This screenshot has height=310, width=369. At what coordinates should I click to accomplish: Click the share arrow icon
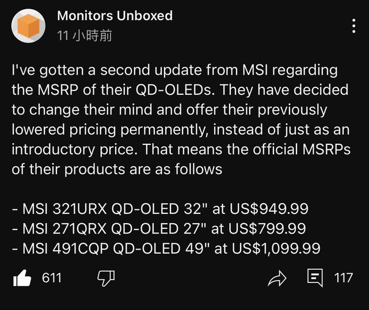277,278
